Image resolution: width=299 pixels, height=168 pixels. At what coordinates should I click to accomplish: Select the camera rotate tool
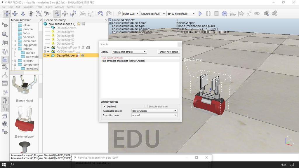(x=15, y=13)
